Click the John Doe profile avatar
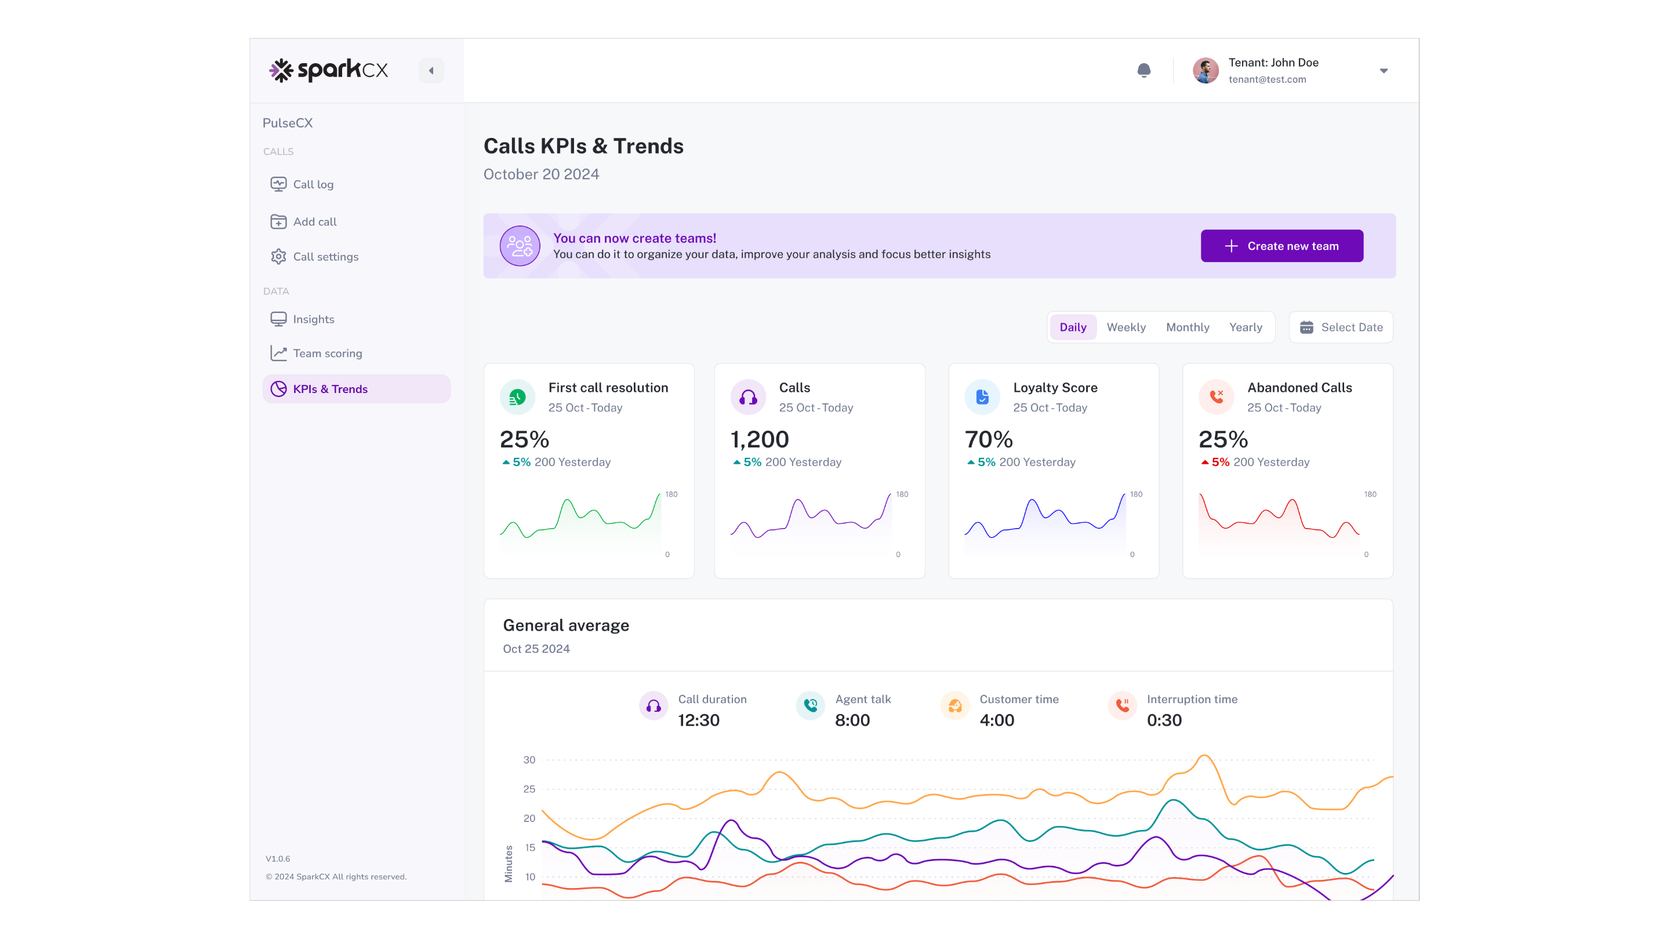 click(x=1205, y=71)
